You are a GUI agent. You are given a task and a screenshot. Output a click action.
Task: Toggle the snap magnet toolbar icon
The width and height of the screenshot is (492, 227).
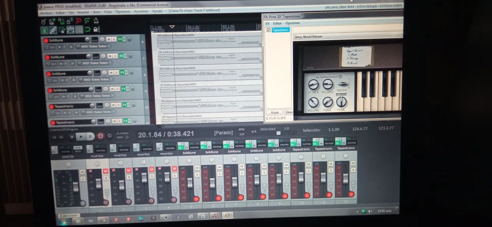(x=88, y=30)
